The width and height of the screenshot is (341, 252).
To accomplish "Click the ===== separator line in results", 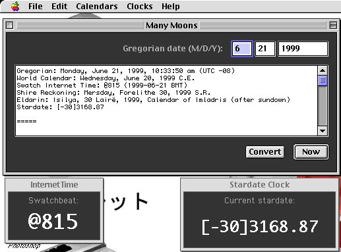I will (26, 121).
